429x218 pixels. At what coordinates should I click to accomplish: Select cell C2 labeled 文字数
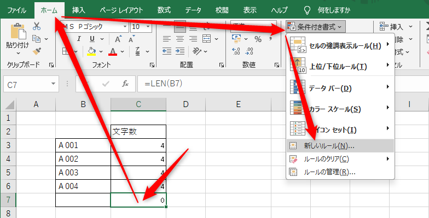pos(138,132)
